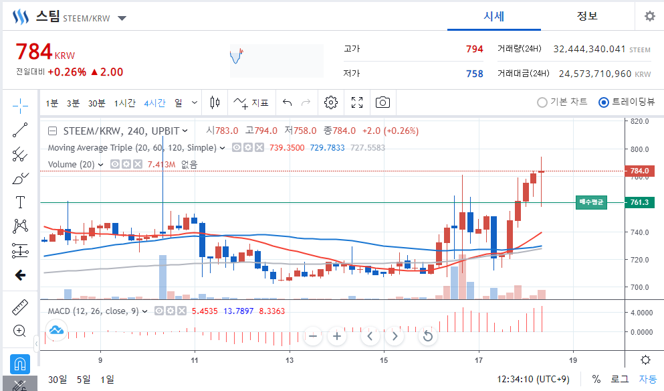Image resolution: width=664 pixels, height=391 pixels.
Task: Select the 1분 interval
Action: tap(52, 103)
